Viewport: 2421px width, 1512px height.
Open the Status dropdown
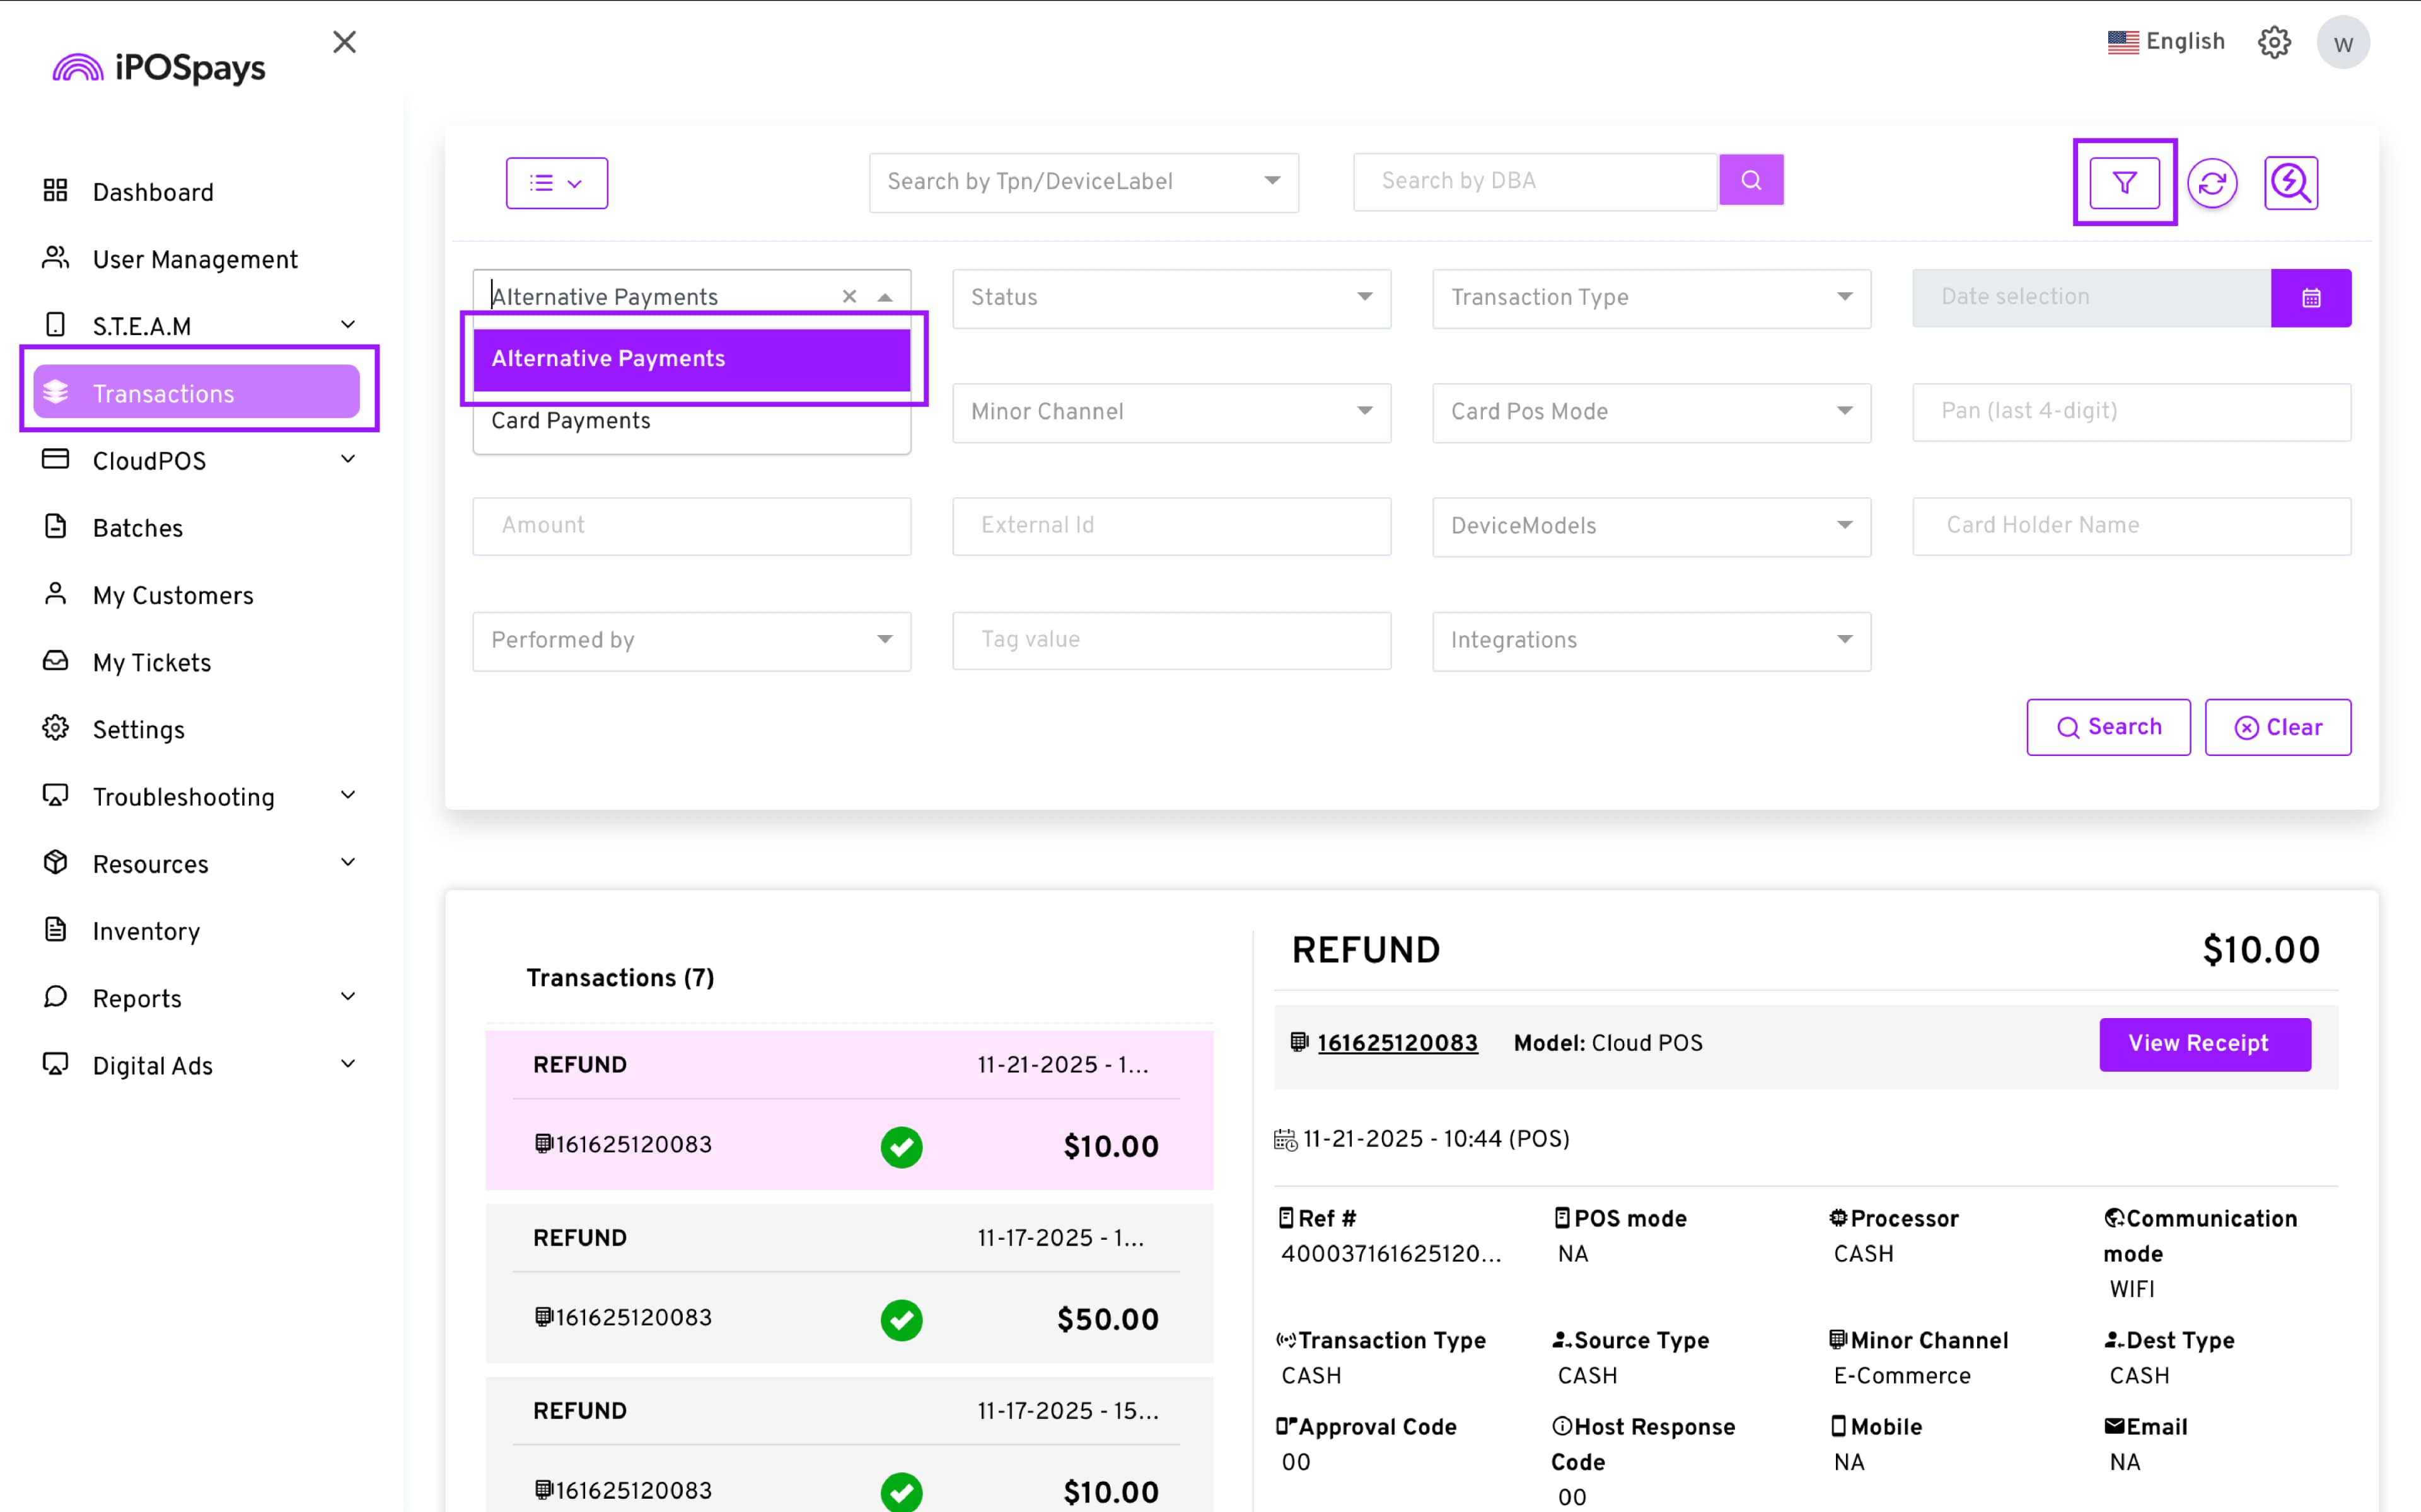tap(1171, 298)
